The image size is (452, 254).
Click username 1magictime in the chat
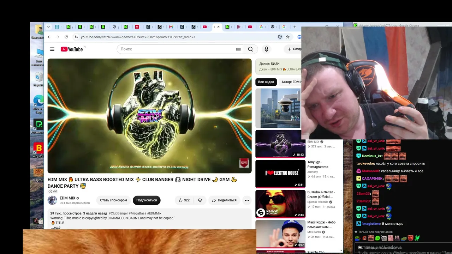coord(371,224)
